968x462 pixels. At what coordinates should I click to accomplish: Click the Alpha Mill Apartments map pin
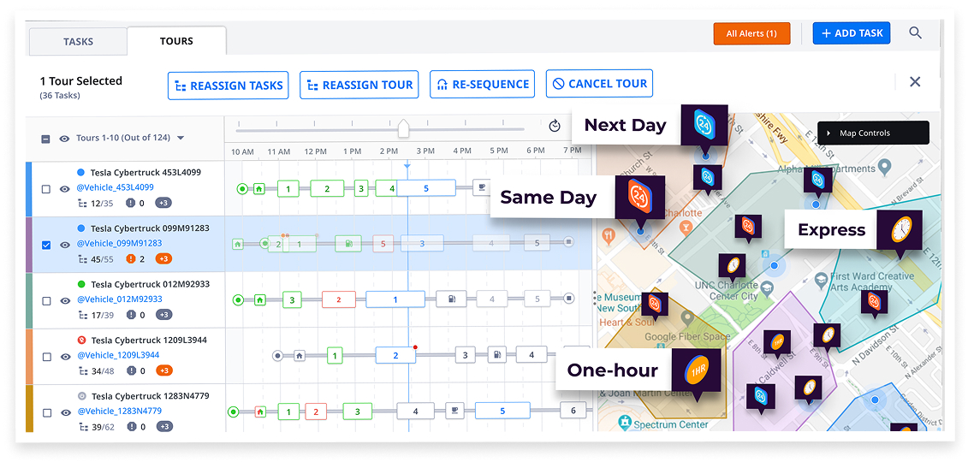[885, 165]
